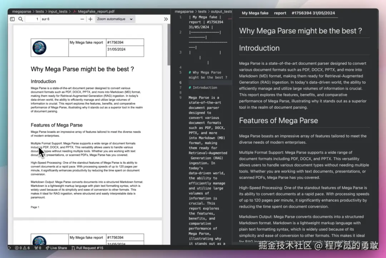Click 'Features of Mega Parse' heading in preview
The width and height of the screenshot is (386, 258).
[278, 120]
